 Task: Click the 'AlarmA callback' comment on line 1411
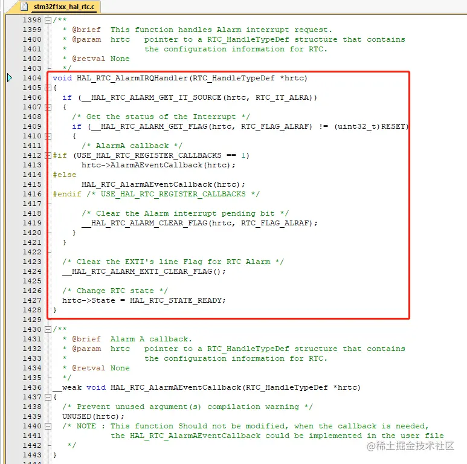point(132,146)
